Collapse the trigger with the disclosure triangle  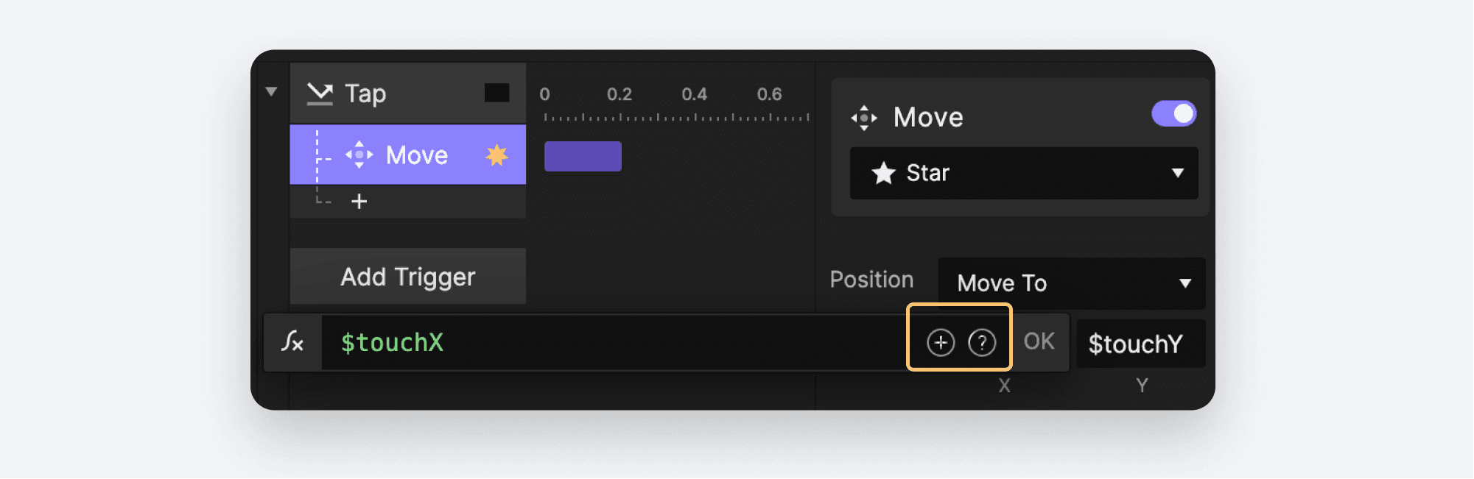click(272, 91)
